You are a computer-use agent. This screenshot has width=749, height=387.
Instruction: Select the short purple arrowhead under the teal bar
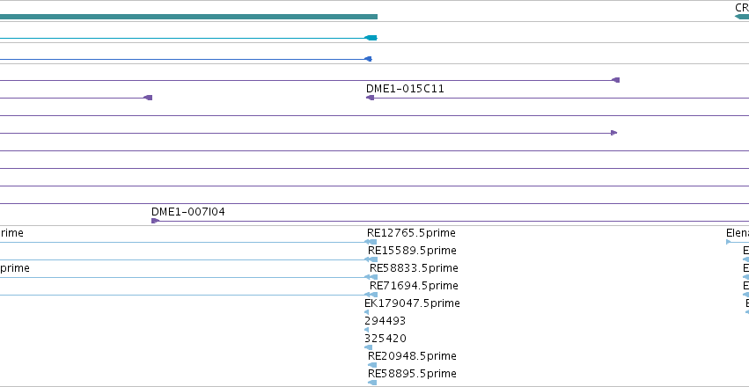point(148,98)
